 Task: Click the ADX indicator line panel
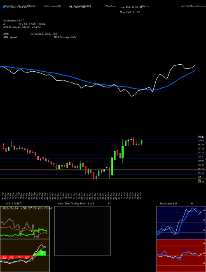(25, 223)
